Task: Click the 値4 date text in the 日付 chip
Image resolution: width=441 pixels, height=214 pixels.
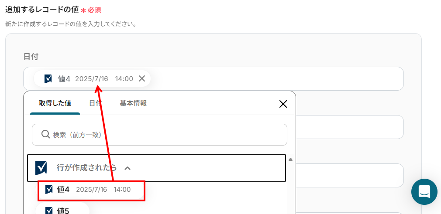Action: click(91, 79)
